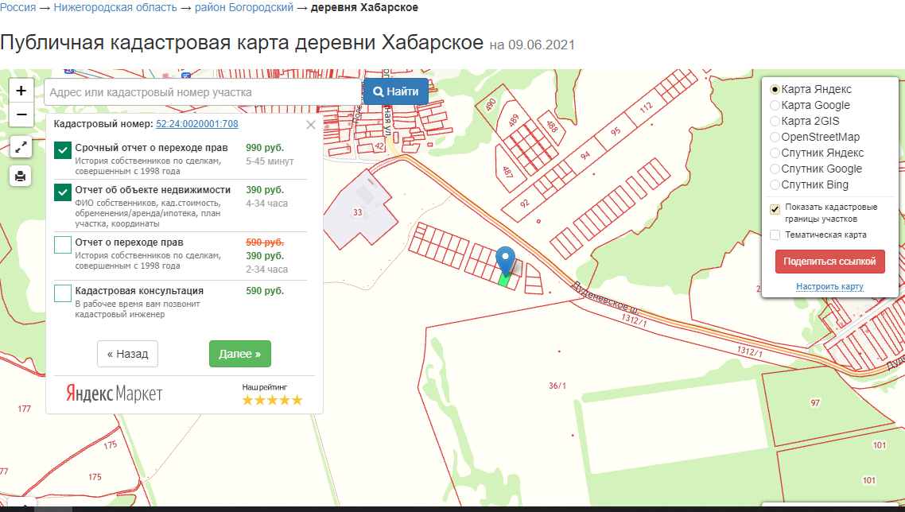Go back with « Назад button

[127, 354]
